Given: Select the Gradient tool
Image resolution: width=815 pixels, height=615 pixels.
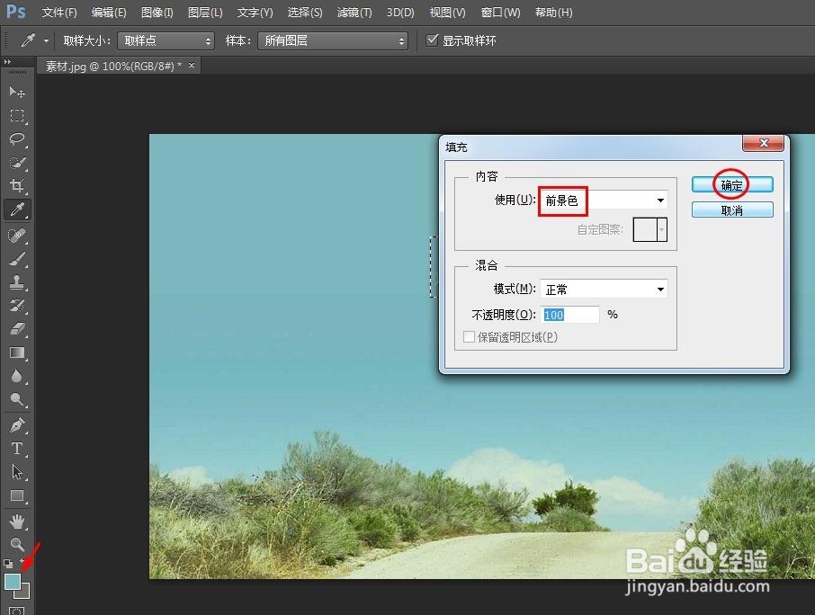Looking at the screenshot, I should coord(16,352).
